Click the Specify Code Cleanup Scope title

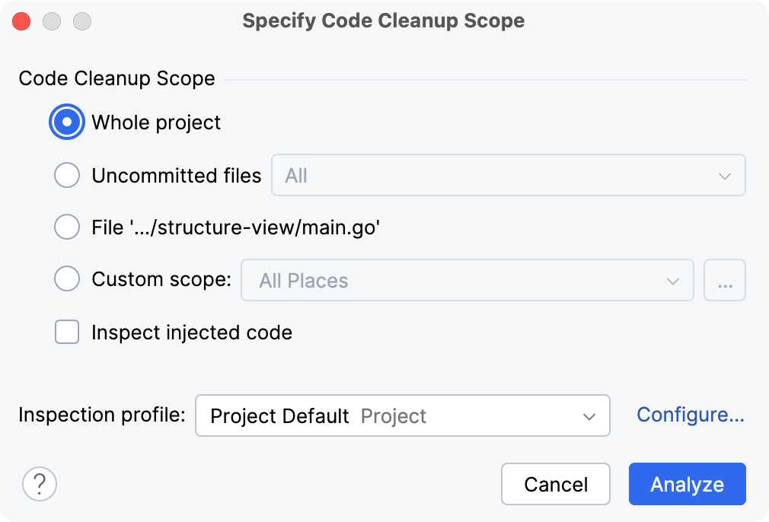point(383,21)
